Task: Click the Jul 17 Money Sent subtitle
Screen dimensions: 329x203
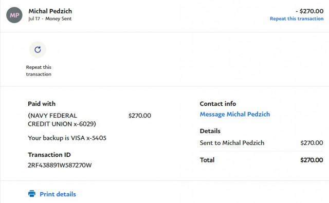Action: coord(50,19)
